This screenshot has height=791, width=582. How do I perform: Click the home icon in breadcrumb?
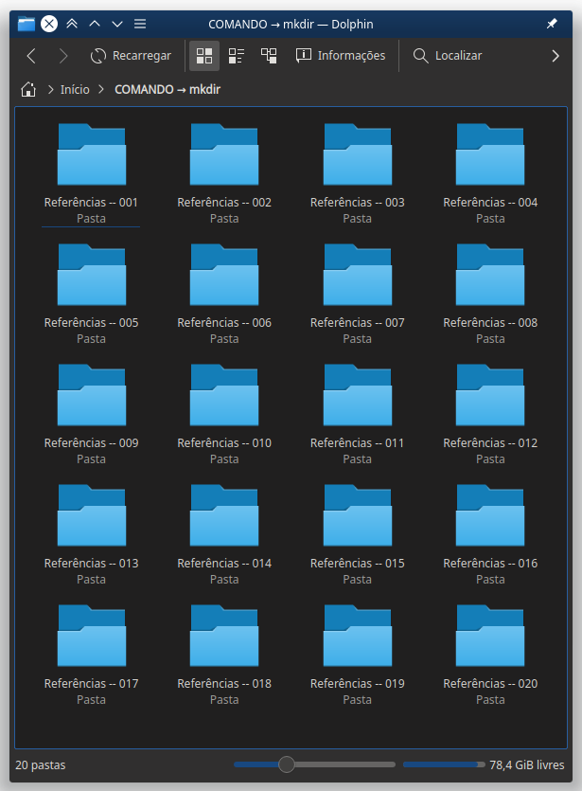pyautogui.click(x=28, y=90)
